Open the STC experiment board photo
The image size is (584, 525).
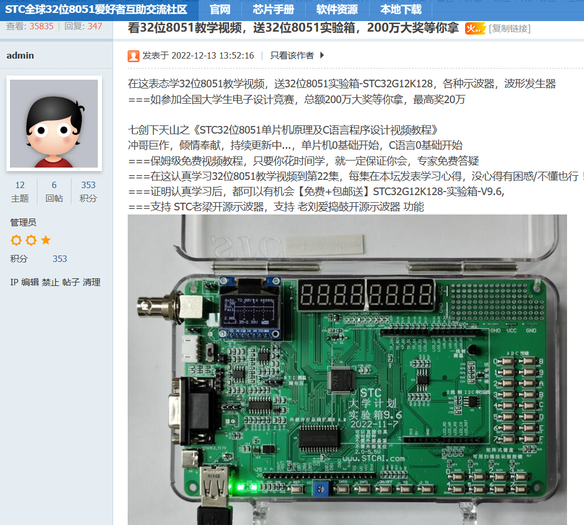[x=347, y=370]
